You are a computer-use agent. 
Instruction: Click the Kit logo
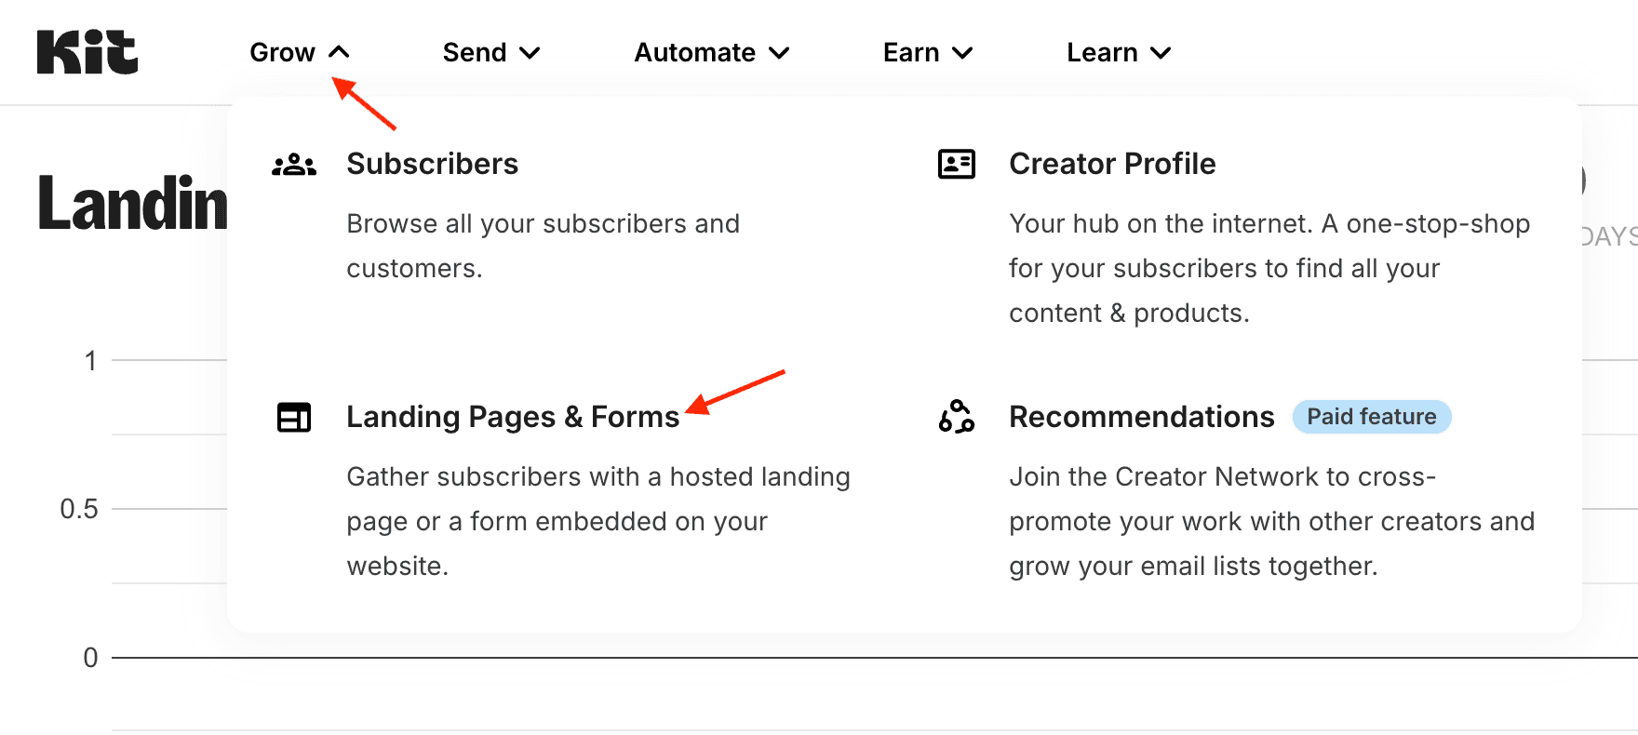click(x=86, y=51)
